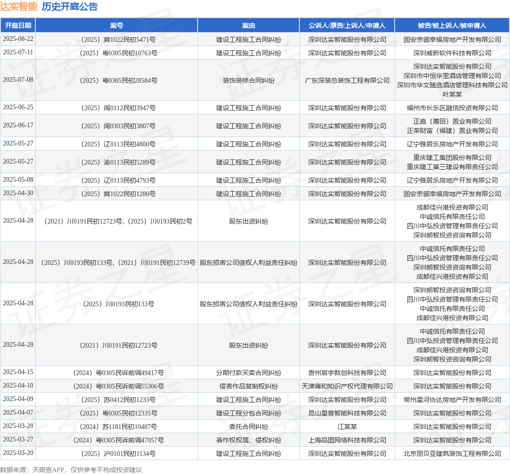The height and width of the screenshot is (474, 510).
Task: Select combined case number (2025)川0193民初133号,(2021)川0191民初12739号
Action: click(x=119, y=263)
